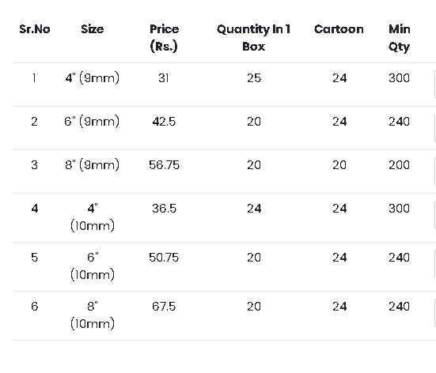Screen dimensions: 436x373
Task: Select the 4" (10mm) size cell
Action: click(x=93, y=217)
